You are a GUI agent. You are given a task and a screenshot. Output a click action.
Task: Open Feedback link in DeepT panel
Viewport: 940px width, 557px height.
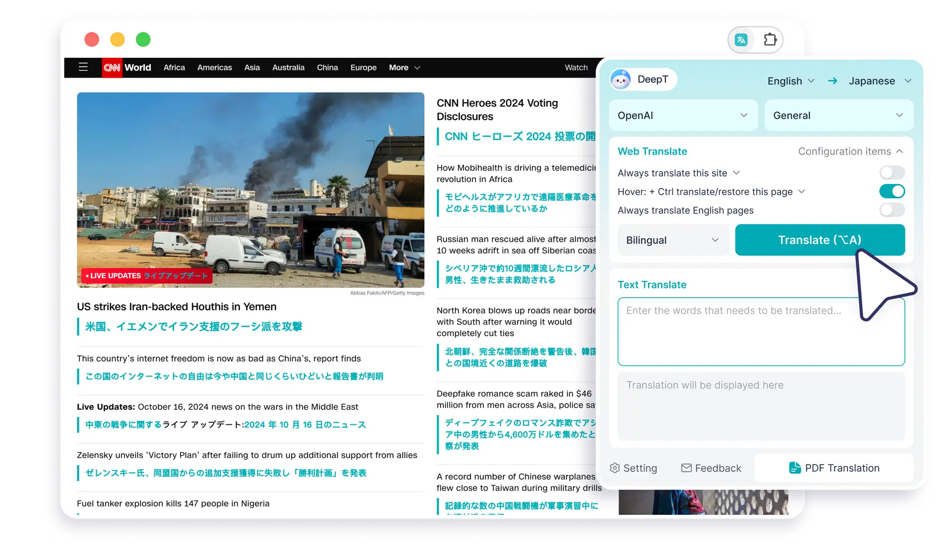(711, 468)
